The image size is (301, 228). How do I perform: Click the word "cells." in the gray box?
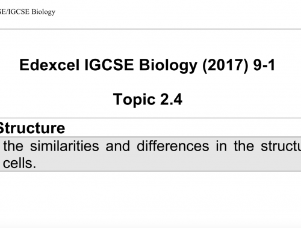click(19, 163)
